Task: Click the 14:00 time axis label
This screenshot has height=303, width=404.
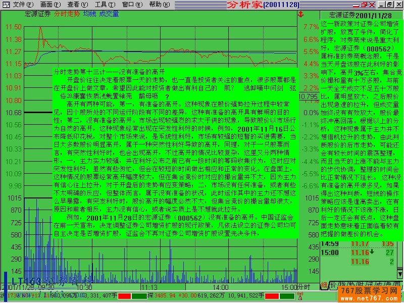Action: 221,287
